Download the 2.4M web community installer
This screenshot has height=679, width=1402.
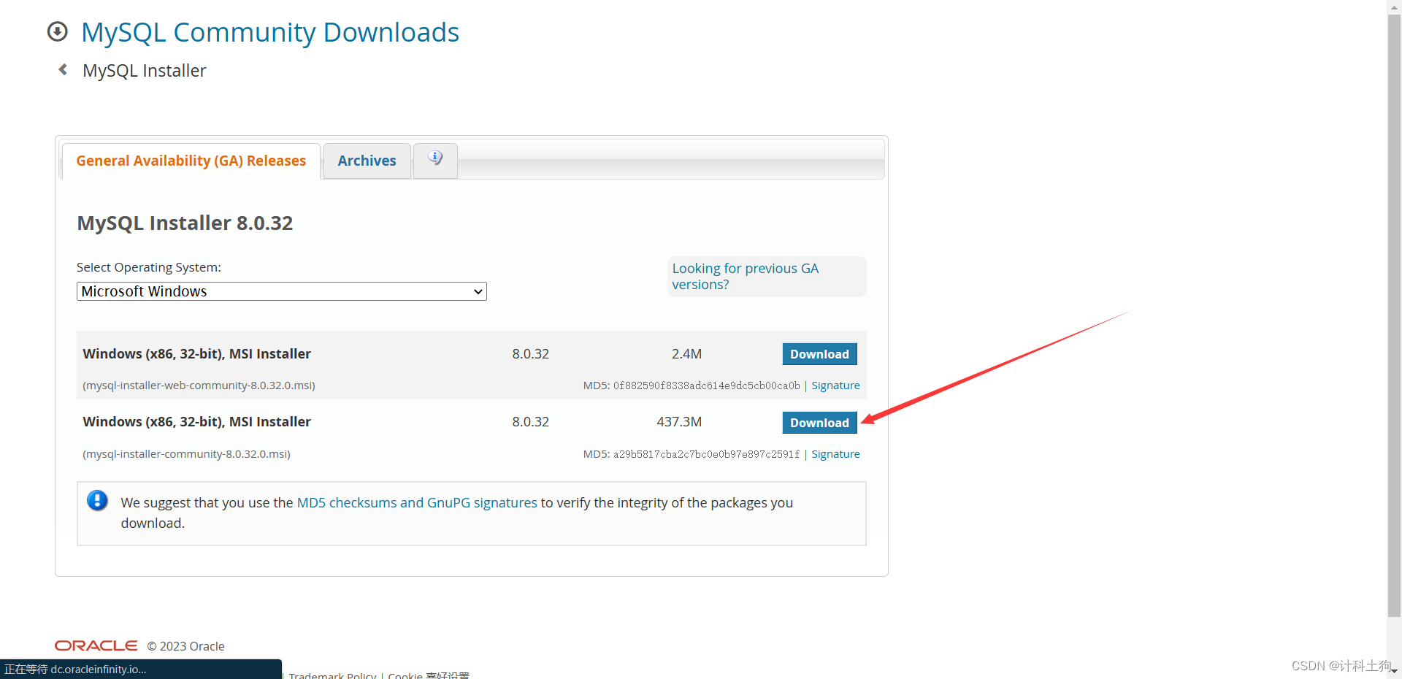tap(819, 354)
